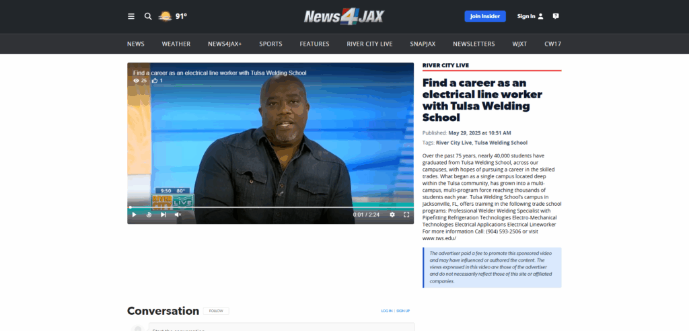
Task: Open the CW17 menu item
Action: click(x=553, y=44)
